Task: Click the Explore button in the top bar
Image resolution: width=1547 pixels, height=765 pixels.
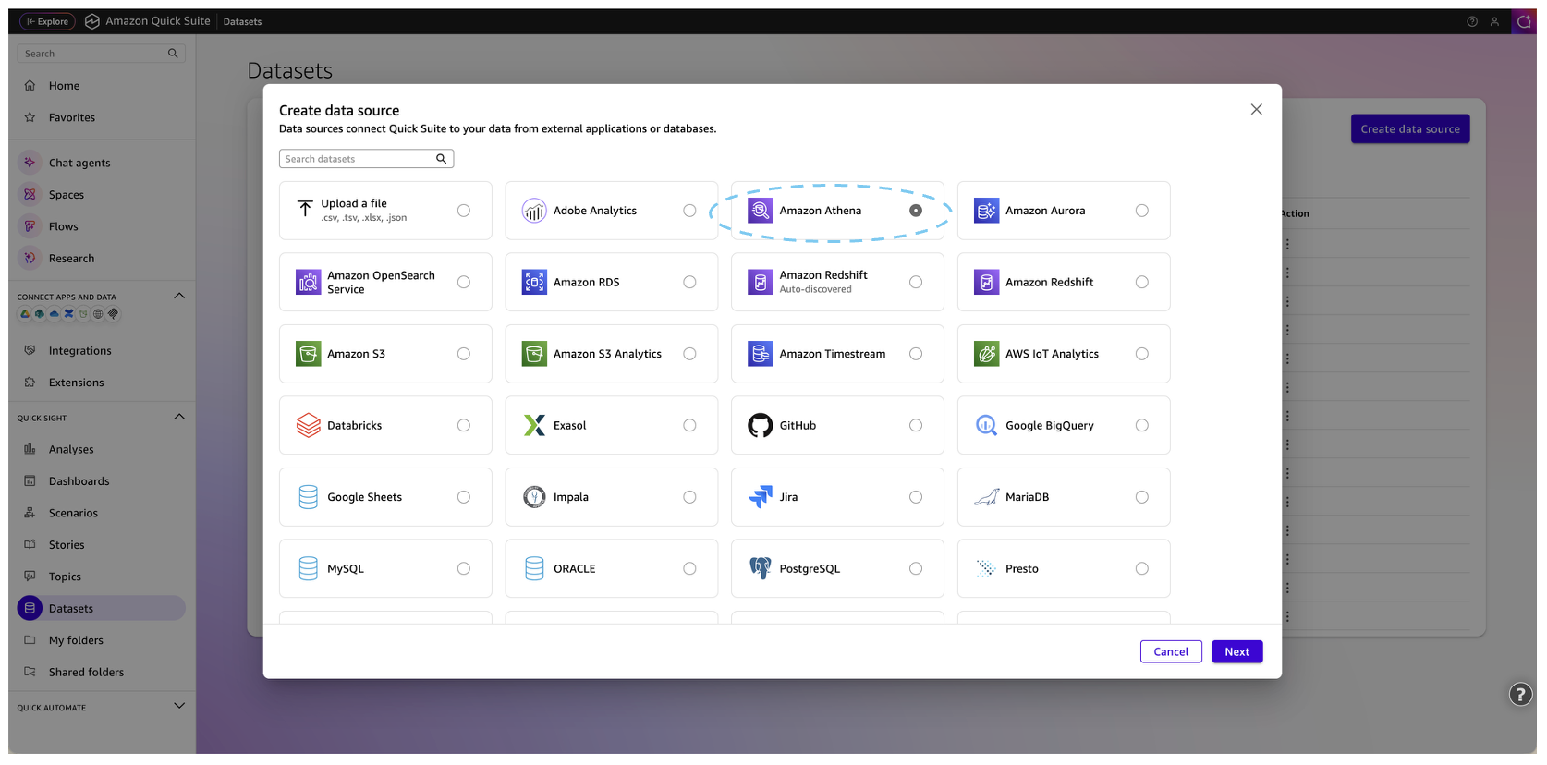Action: (48, 21)
